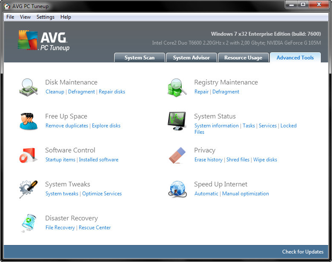Click the Software Control red box icon
332x262 pixels.
pyautogui.click(x=29, y=155)
